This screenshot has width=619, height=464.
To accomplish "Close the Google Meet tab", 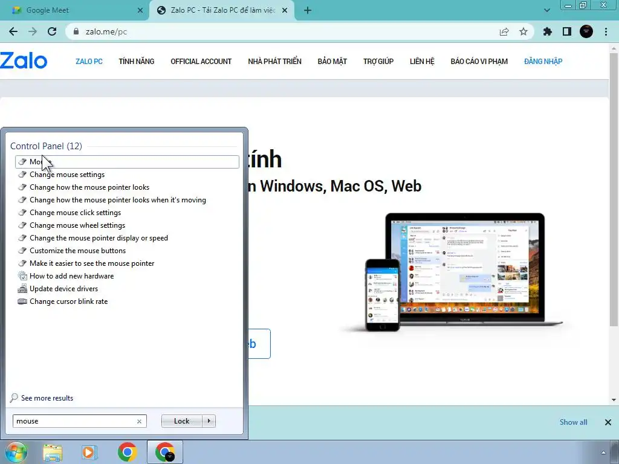I will click(140, 10).
